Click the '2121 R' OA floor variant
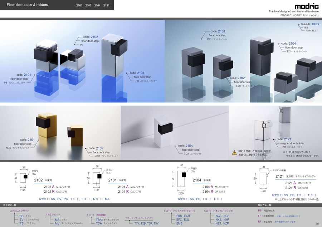 tap(297, 188)
